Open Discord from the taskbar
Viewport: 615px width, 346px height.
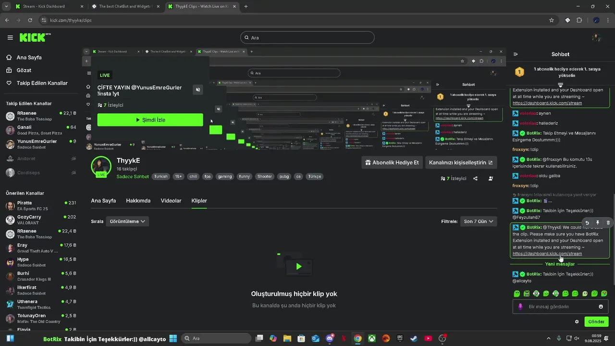click(330, 338)
